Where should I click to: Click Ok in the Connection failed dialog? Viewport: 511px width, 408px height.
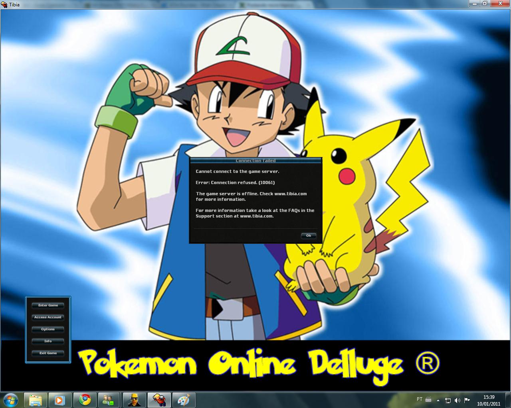[x=309, y=235]
